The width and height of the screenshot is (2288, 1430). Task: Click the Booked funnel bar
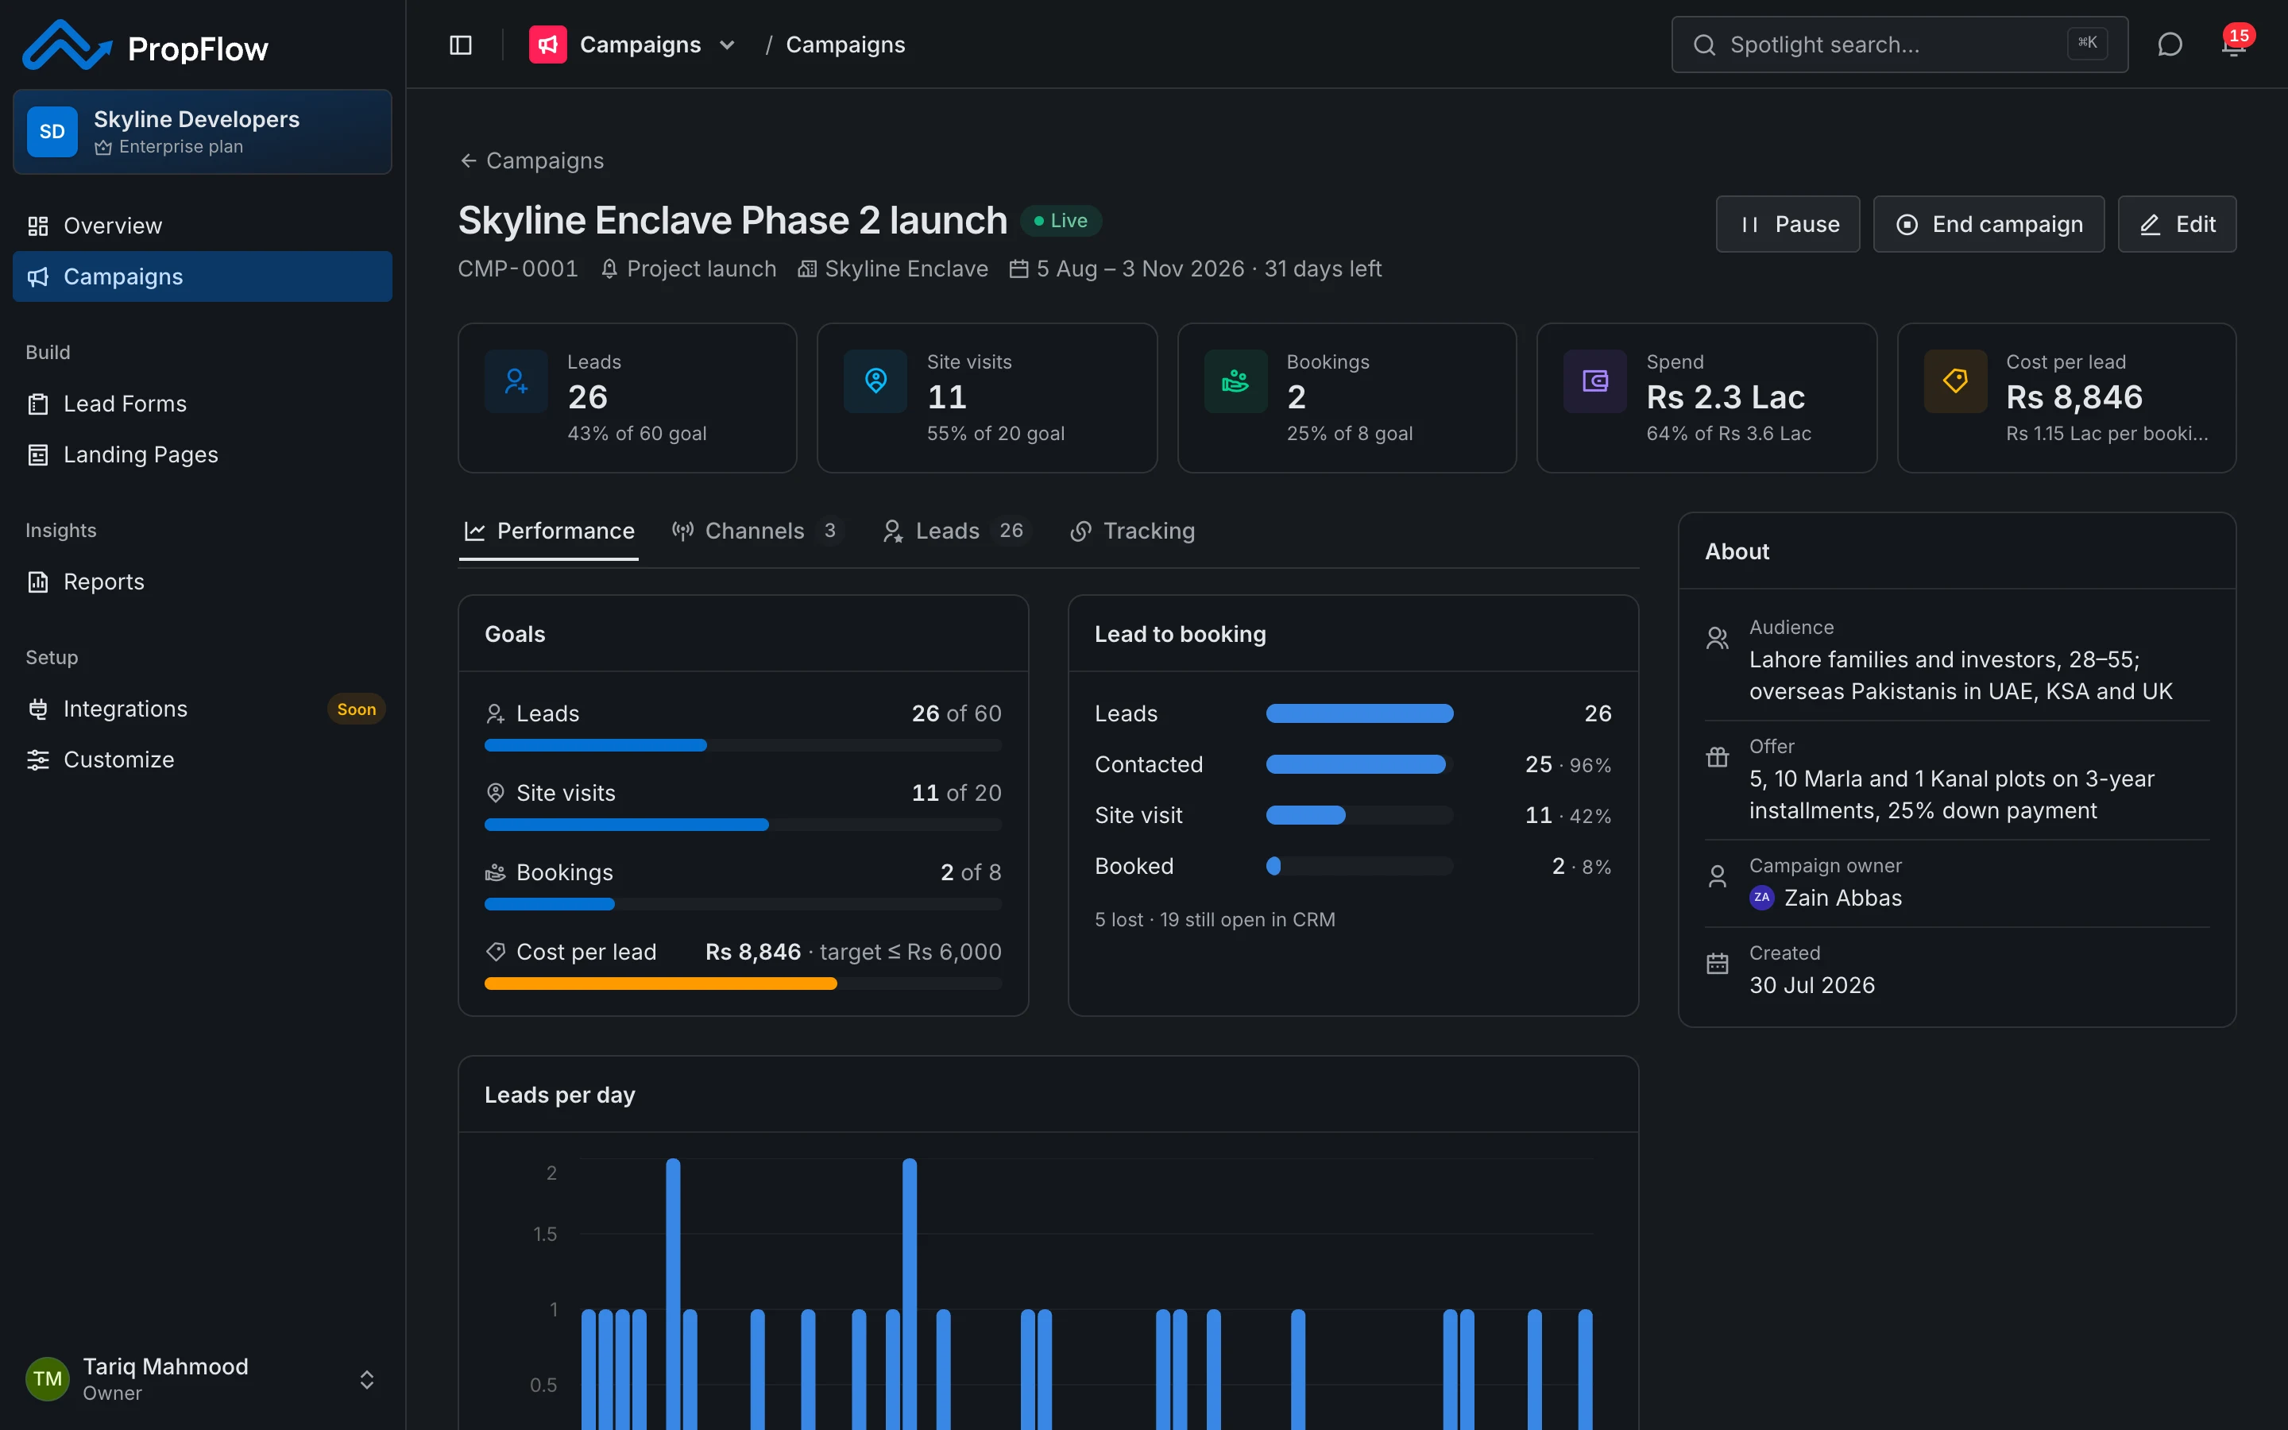point(1359,866)
